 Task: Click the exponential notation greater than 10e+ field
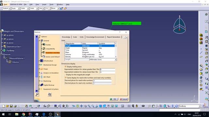[x=107, y=69]
